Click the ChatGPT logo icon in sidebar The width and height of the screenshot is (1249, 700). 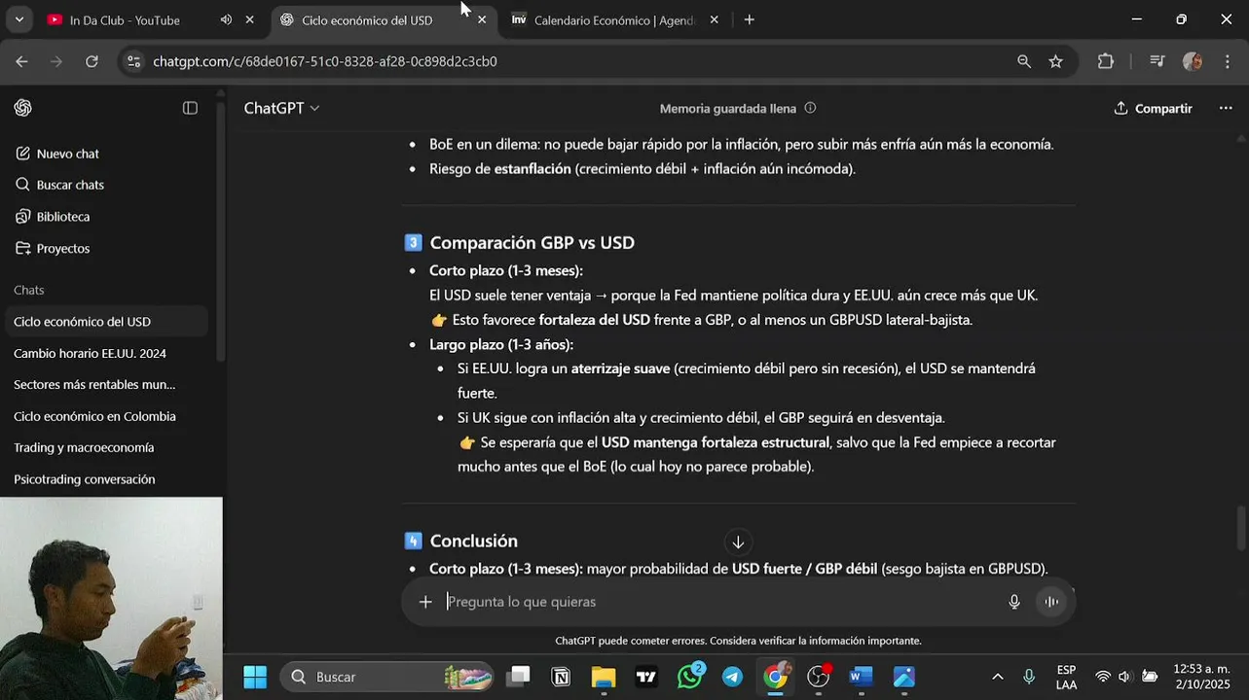pyautogui.click(x=22, y=108)
